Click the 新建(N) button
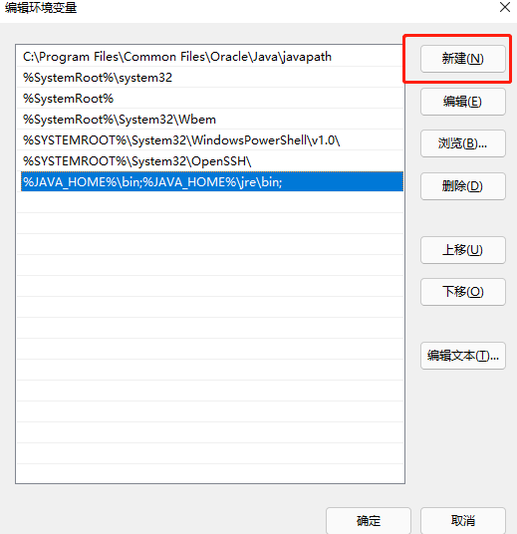The width and height of the screenshot is (517, 534). point(463,59)
